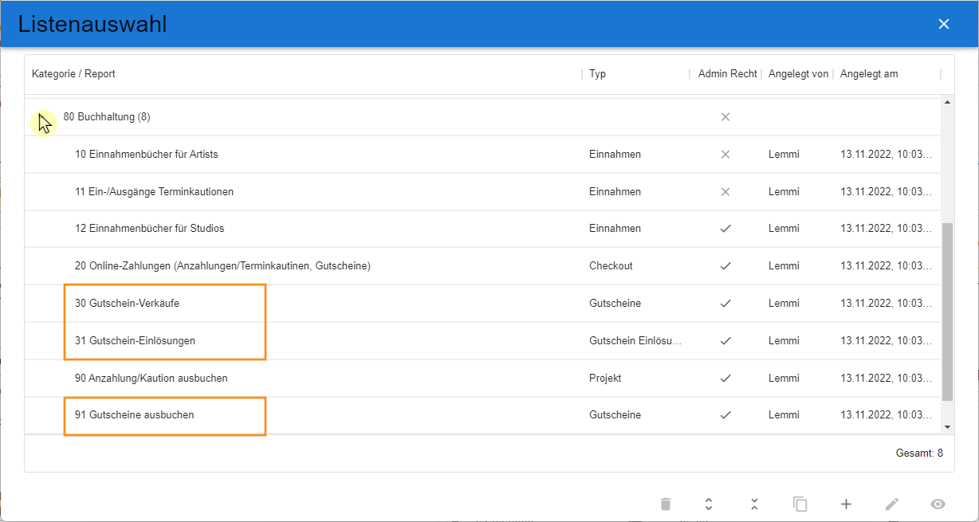Sort by Angelegt von column header
The width and height of the screenshot is (979, 522).
tap(798, 73)
